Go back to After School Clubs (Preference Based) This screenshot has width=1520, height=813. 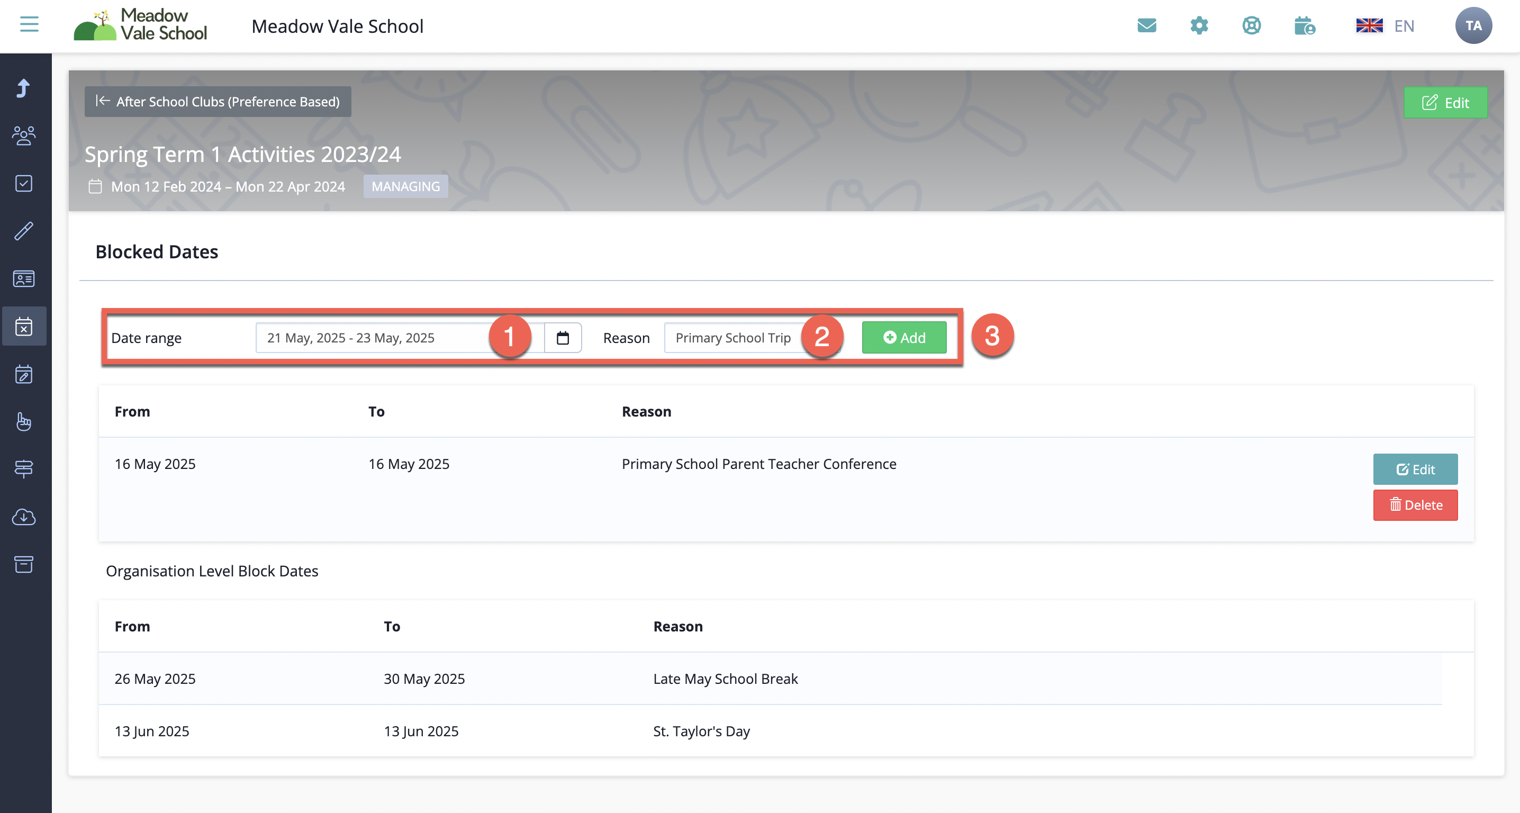(218, 102)
